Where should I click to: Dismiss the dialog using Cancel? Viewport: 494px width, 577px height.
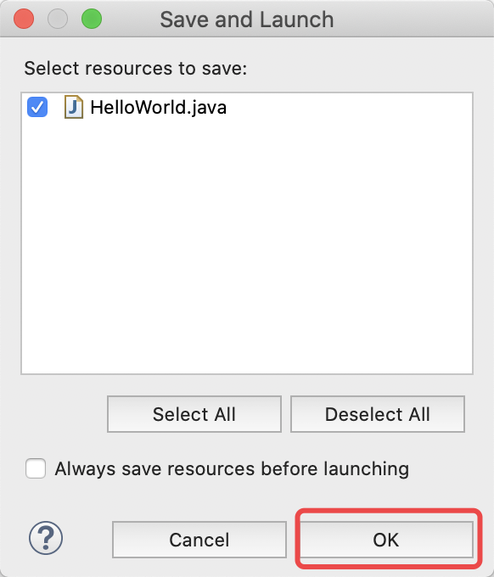click(x=199, y=540)
